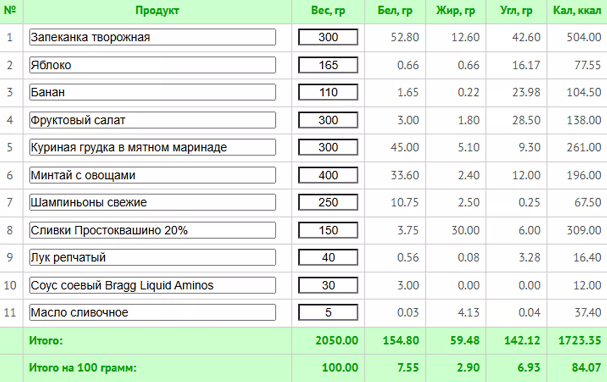The width and height of the screenshot is (607, 382).
Task: Click the Запеканка творожная product name field
Action: (x=152, y=37)
